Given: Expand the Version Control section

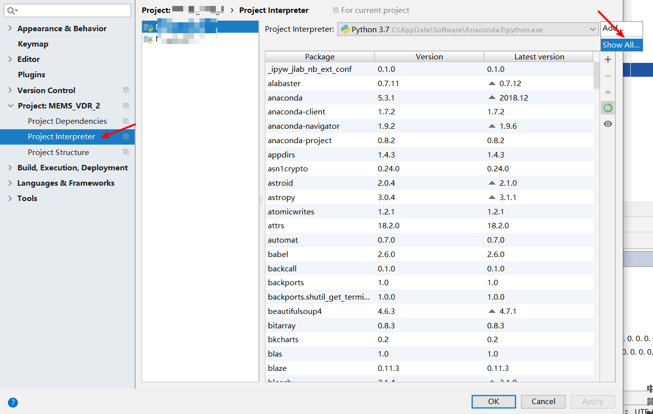Looking at the screenshot, I should coord(10,90).
